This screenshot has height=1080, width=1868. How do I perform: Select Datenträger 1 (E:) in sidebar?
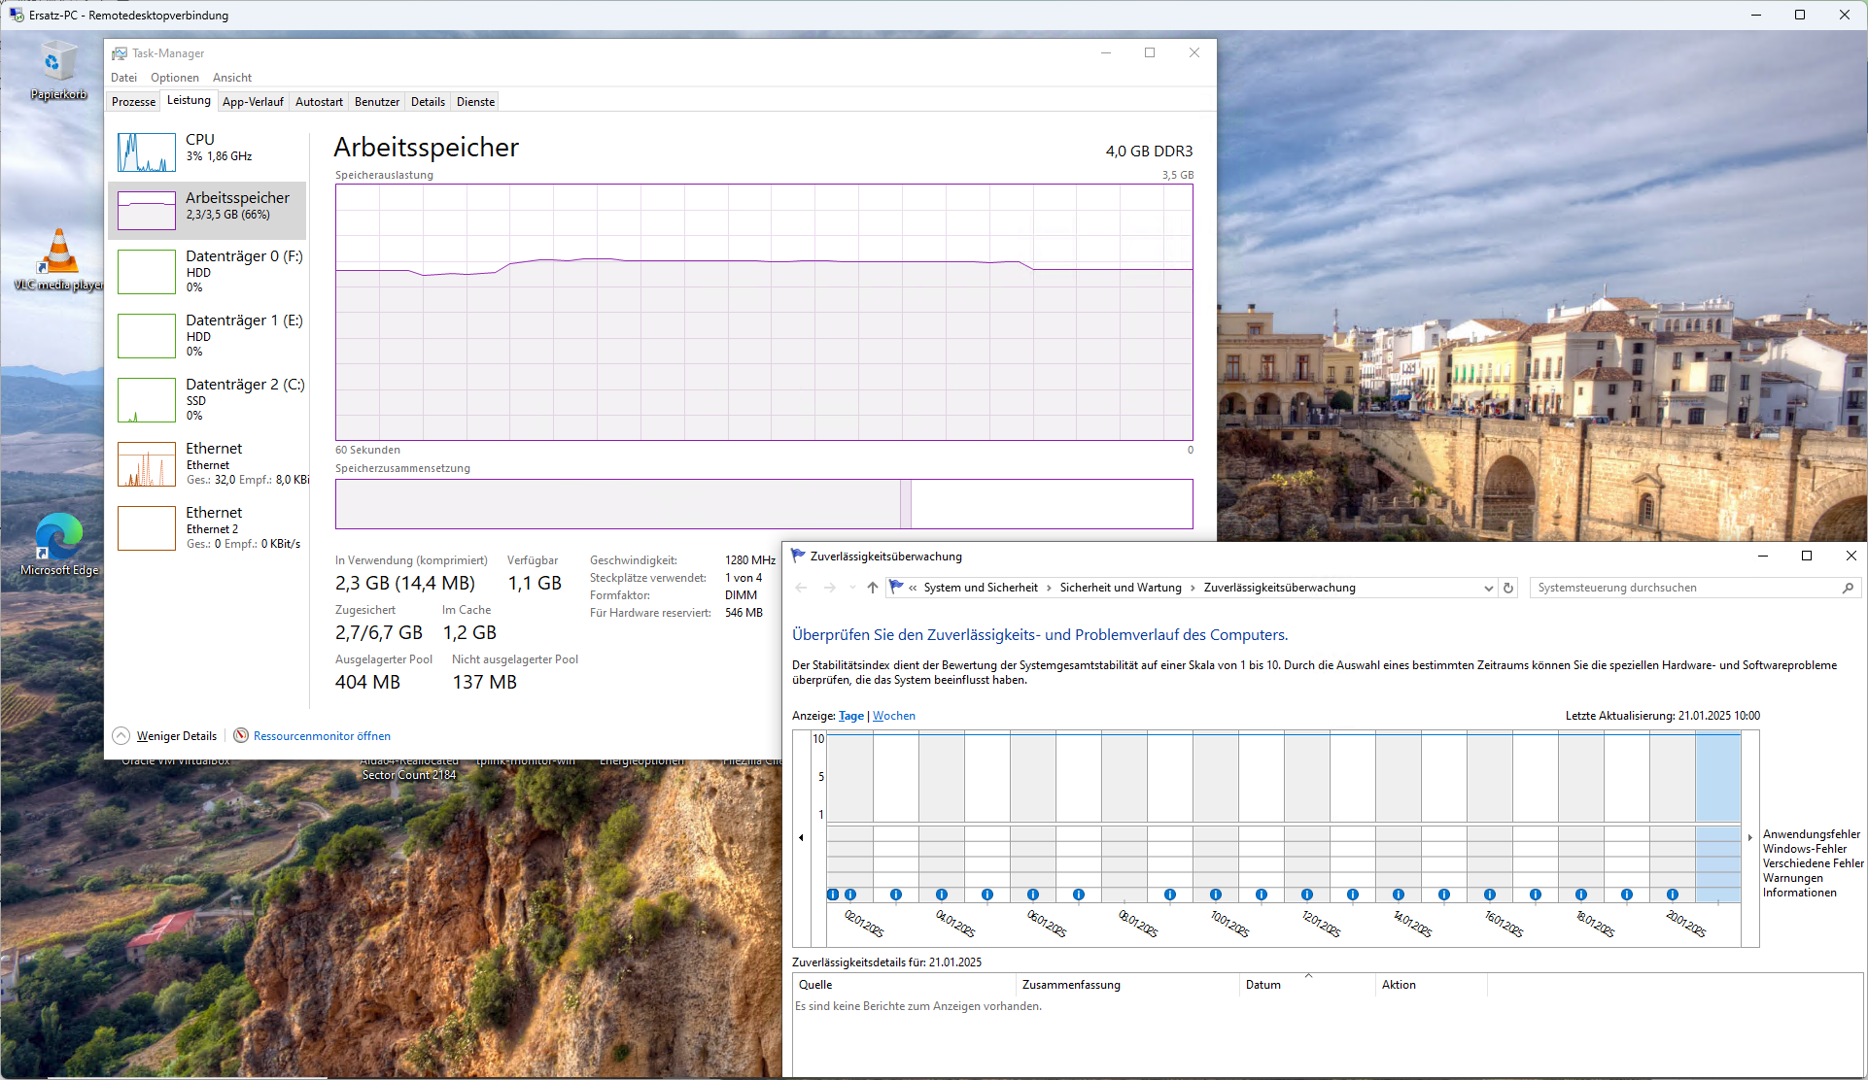(207, 335)
